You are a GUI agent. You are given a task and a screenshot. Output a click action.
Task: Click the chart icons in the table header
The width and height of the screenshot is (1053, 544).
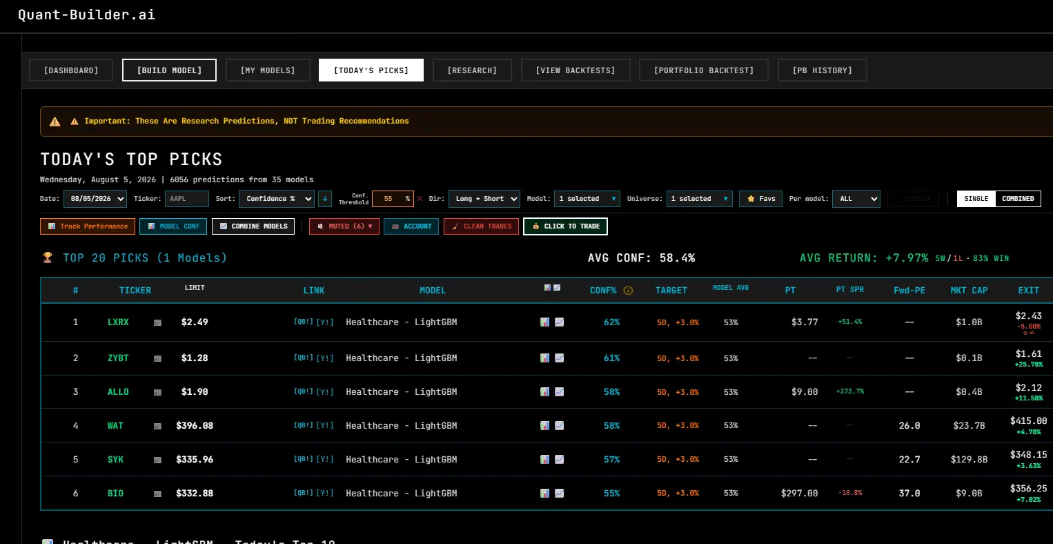pos(552,288)
